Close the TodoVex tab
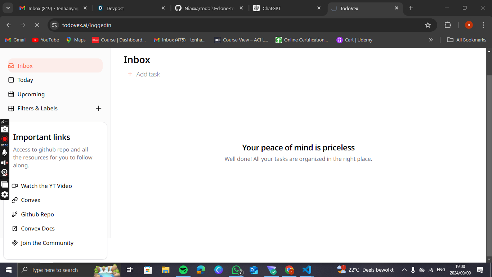492x277 pixels. [x=397, y=8]
